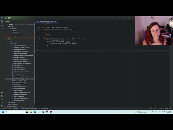This screenshot has height=130, width=173.
Task: Show hidden system tray icons
Action: 150,112
